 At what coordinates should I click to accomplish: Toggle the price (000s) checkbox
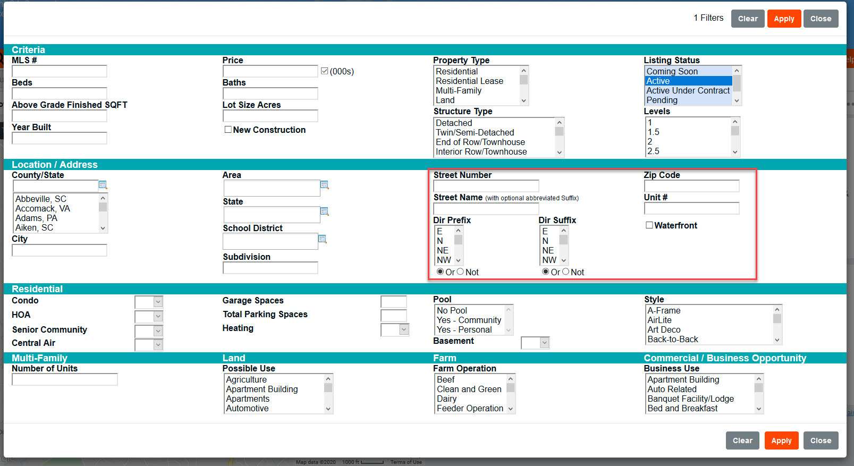tap(325, 71)
